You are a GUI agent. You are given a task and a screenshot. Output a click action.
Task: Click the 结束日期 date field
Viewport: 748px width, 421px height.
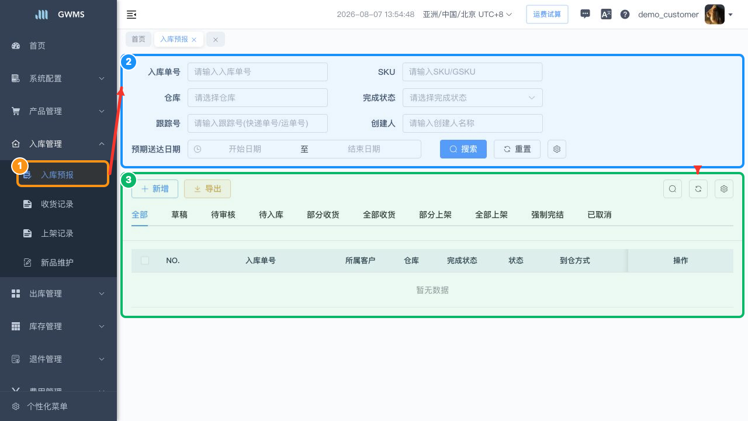tap(364, 149)
